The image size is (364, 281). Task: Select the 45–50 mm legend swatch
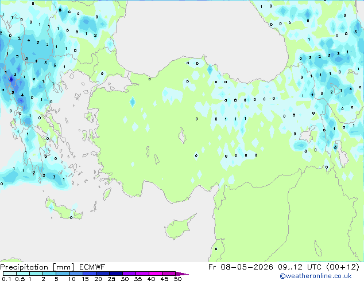click(x=169, y=274)
